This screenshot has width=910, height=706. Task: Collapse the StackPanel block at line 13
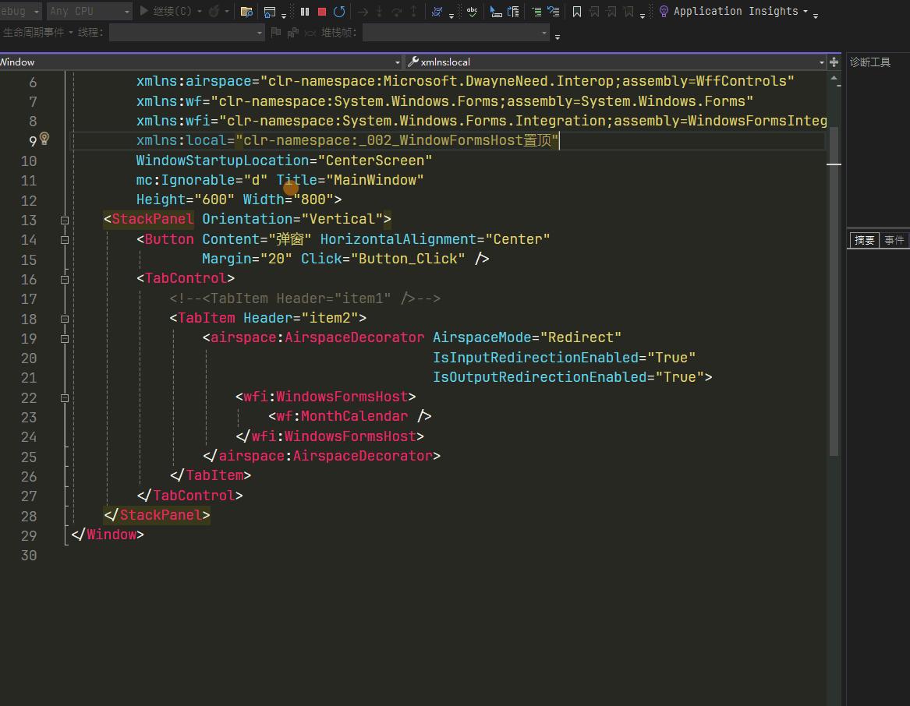point(65,221)
